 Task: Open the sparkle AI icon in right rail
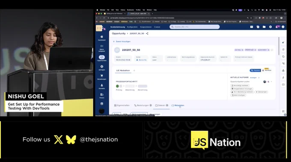pos(283,42)
